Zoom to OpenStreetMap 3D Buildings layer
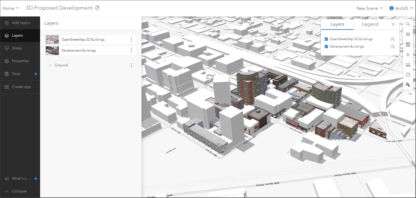 pyautogui.click(x=393, y=39)
